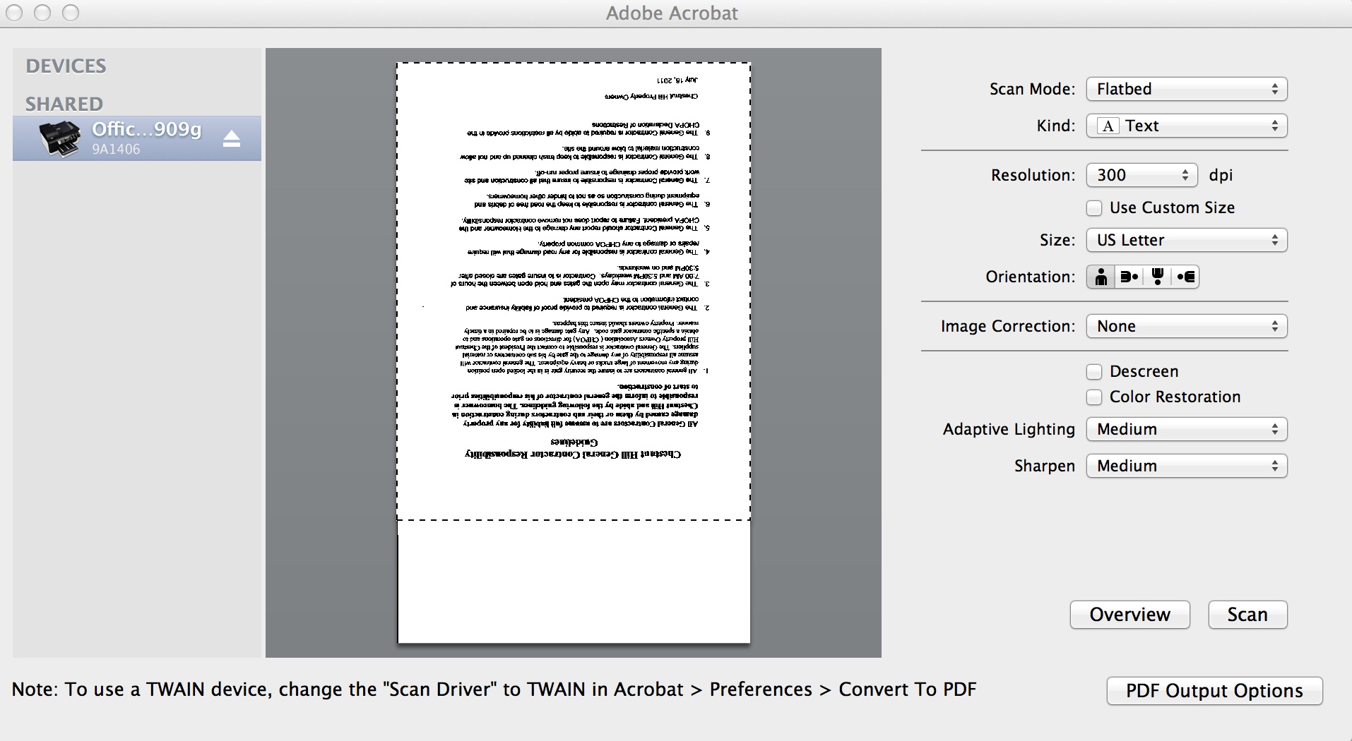Start scanning with the Scan button
The image size is (1352, 741).
(1247, 615)
